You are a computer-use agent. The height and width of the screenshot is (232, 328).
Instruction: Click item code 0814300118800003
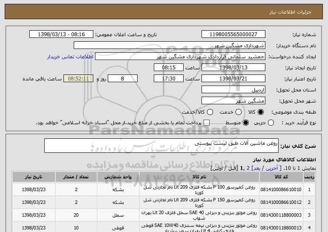tap(281, 215)
